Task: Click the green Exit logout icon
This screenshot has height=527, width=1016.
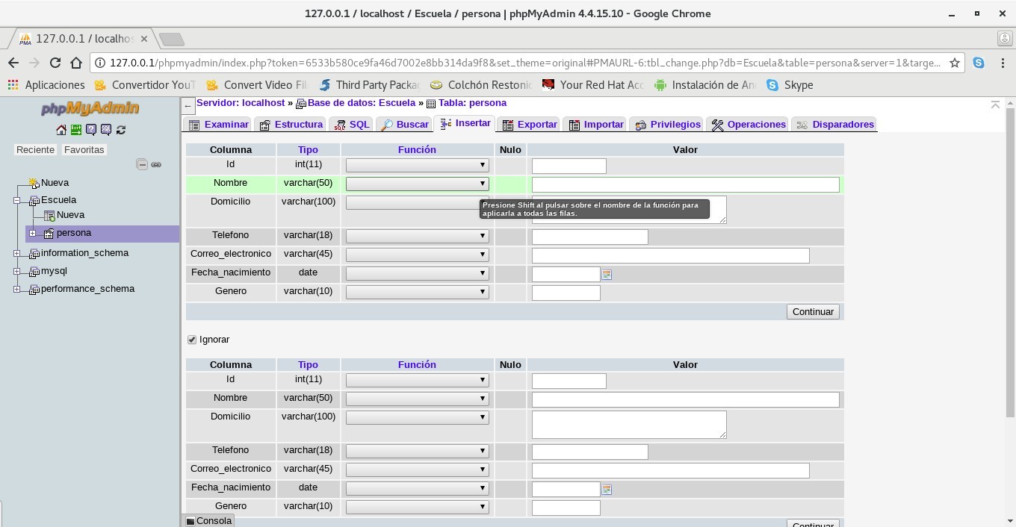Action: coord(76,130)
